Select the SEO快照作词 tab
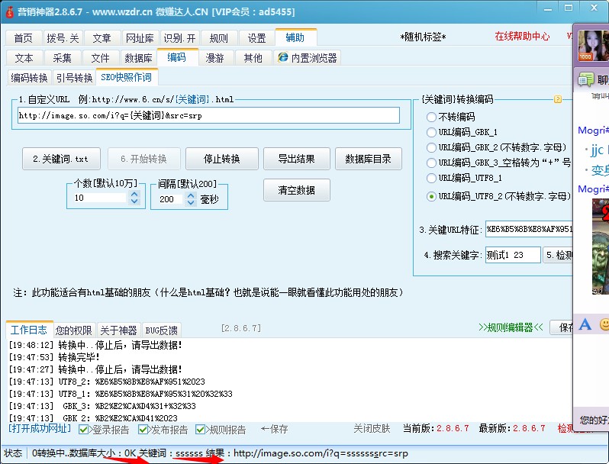Screen dimensions: 609x464 [x=127, y=77]
